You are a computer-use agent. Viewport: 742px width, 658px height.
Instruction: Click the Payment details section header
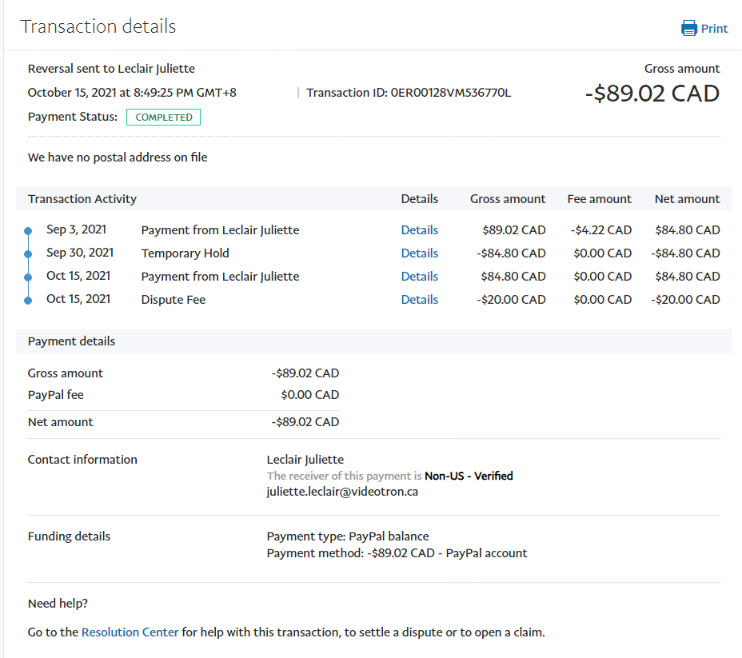[x=71, y=341]
